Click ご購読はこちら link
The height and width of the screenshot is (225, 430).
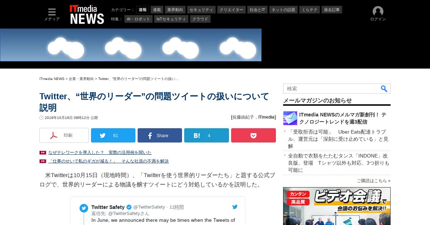coord(373,181)
